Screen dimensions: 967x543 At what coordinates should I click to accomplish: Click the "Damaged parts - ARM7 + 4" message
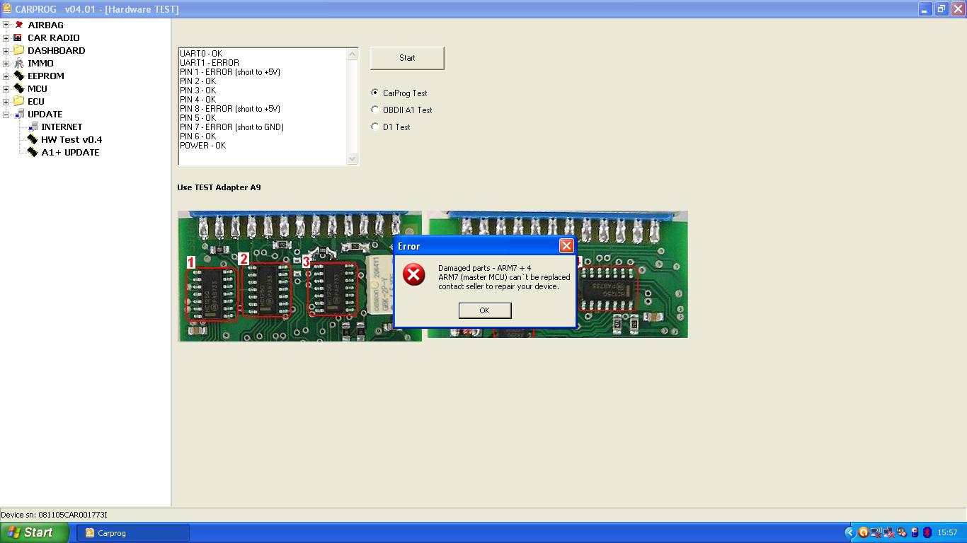coord(485,268)
